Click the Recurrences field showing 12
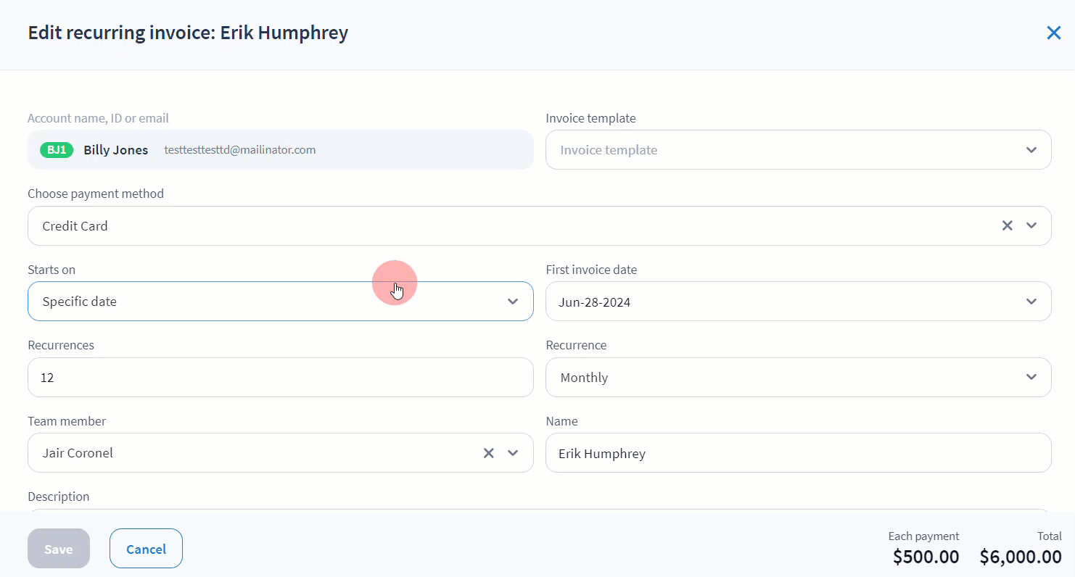Screen dimensions: 1075x577 point(280,377)
